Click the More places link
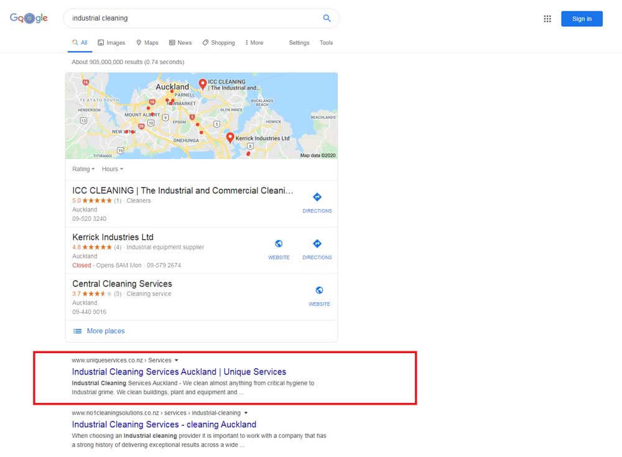 tap(105, 331)
